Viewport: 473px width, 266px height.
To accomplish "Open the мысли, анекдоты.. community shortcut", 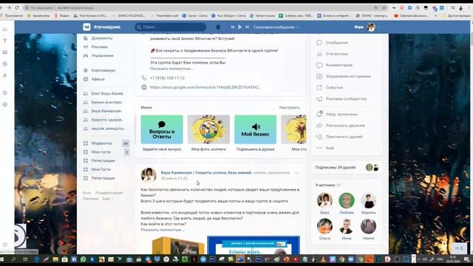I will [108, 129].
